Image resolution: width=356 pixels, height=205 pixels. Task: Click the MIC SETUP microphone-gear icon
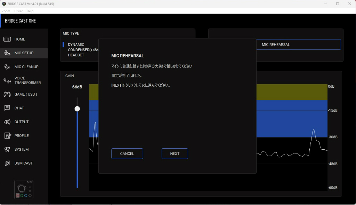click(7, 53)
